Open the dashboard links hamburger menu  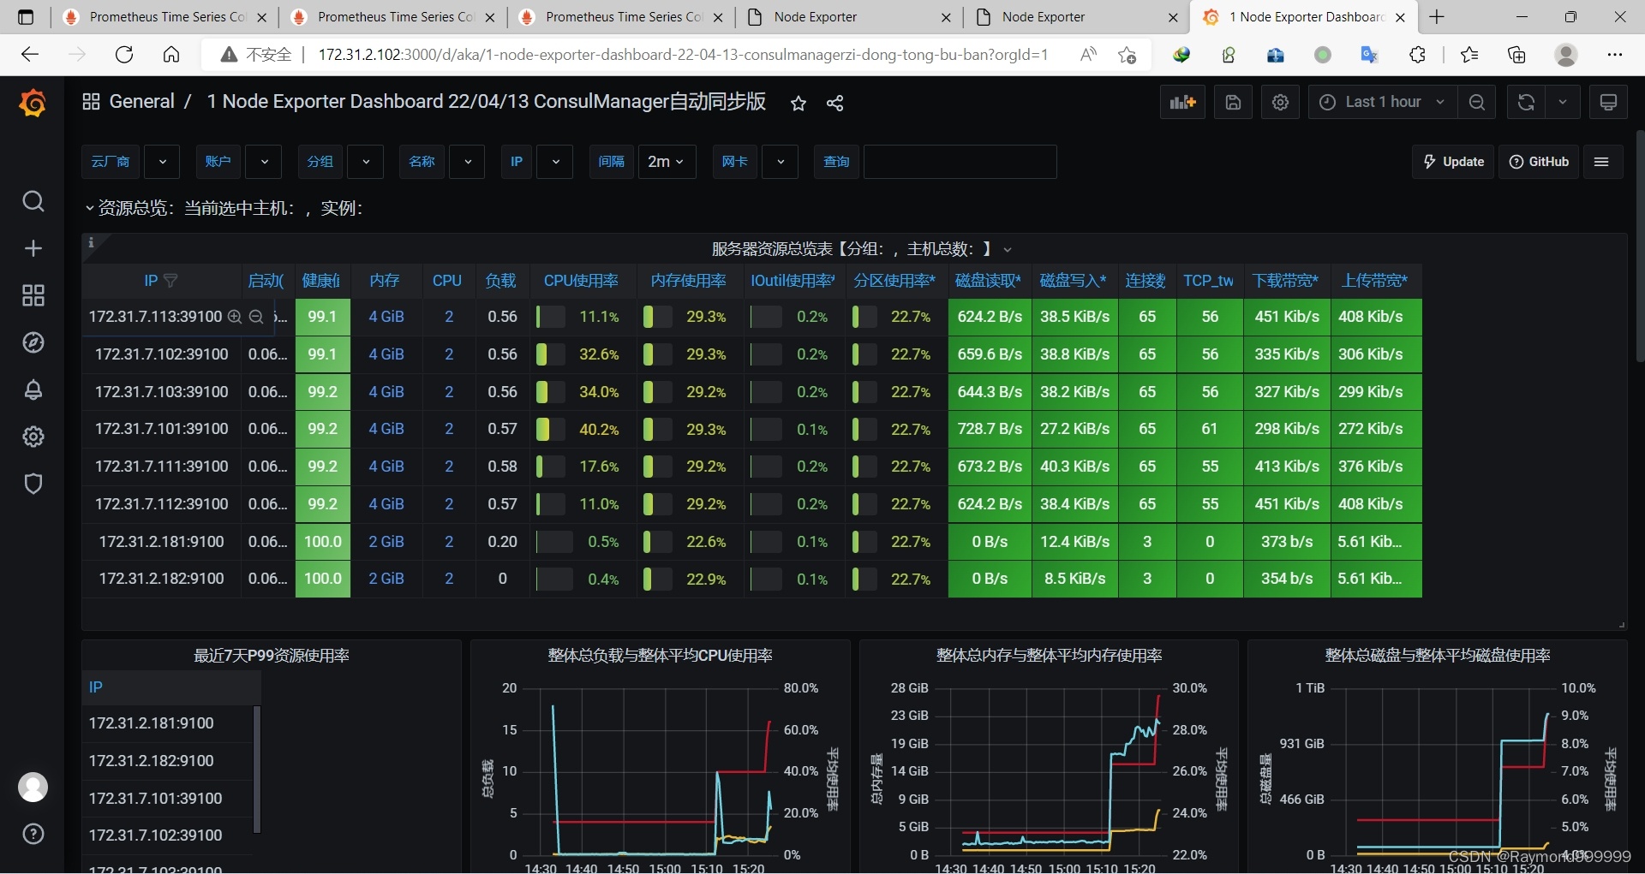1602,162
